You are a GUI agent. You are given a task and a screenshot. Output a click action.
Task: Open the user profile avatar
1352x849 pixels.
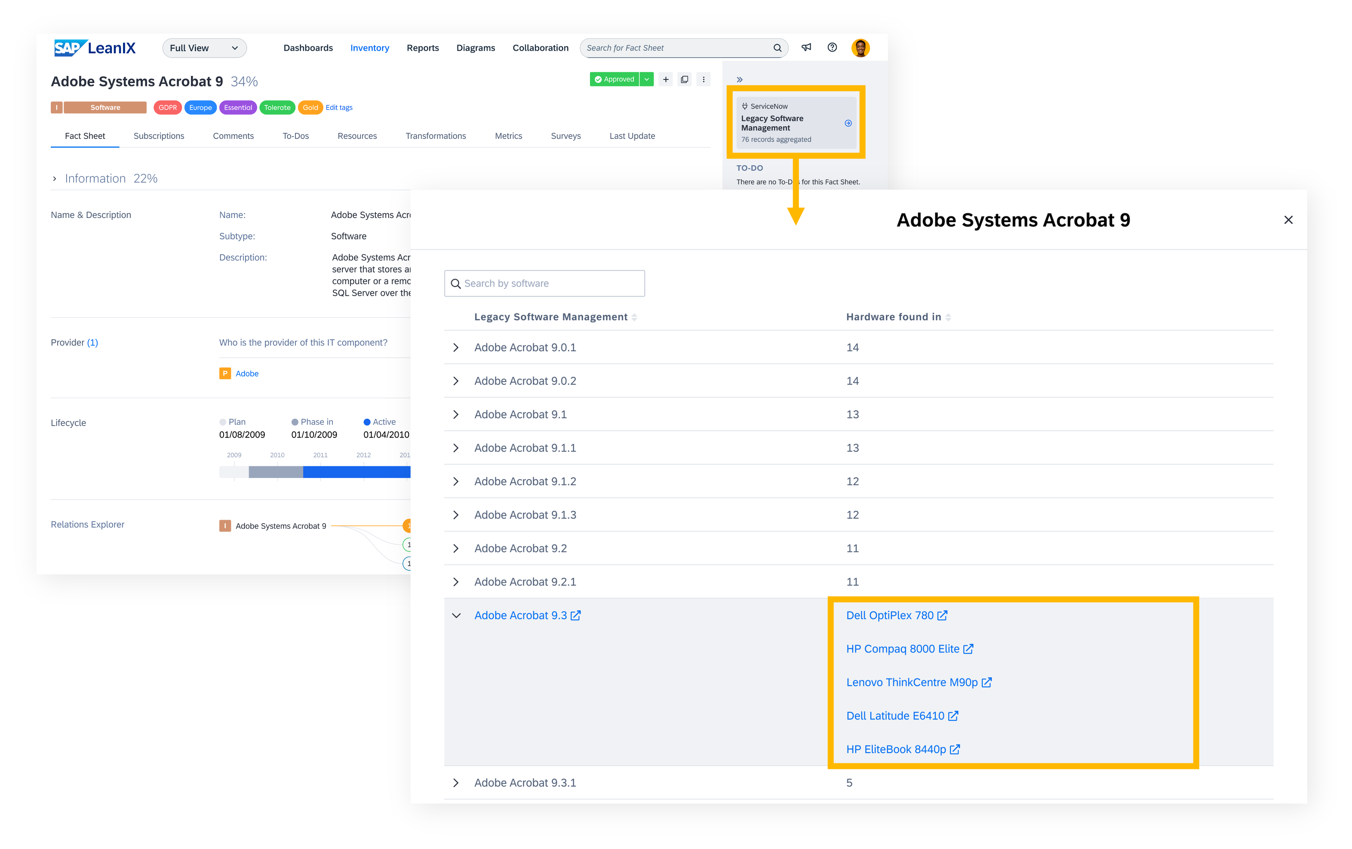click(860, 48)
